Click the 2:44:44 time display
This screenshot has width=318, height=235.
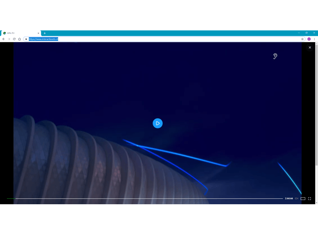289,198
